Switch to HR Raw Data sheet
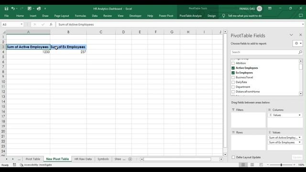306x172 pixels. click(83, 159)
